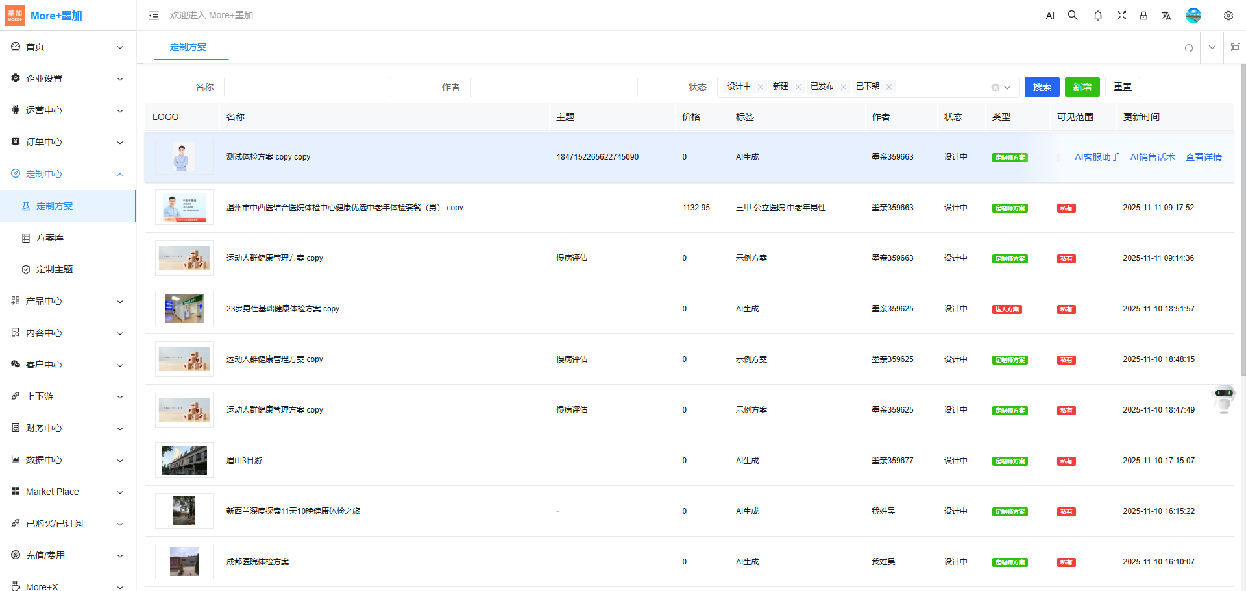The width and height of the screenshot is (1246, 591).
Task: Open the notification bell
Action: tap(1097, 16)
